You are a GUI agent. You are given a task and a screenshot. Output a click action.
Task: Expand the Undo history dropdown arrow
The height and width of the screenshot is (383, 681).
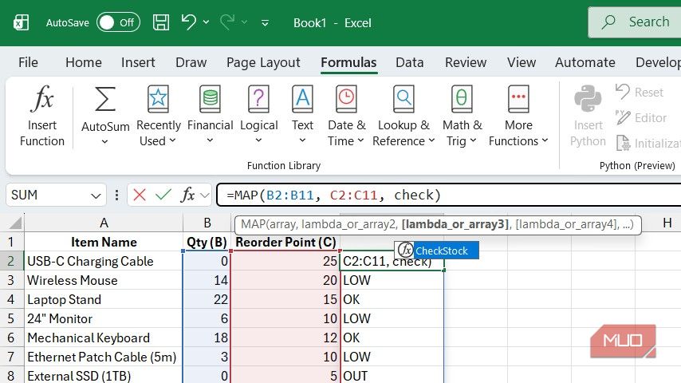[206, 22]
